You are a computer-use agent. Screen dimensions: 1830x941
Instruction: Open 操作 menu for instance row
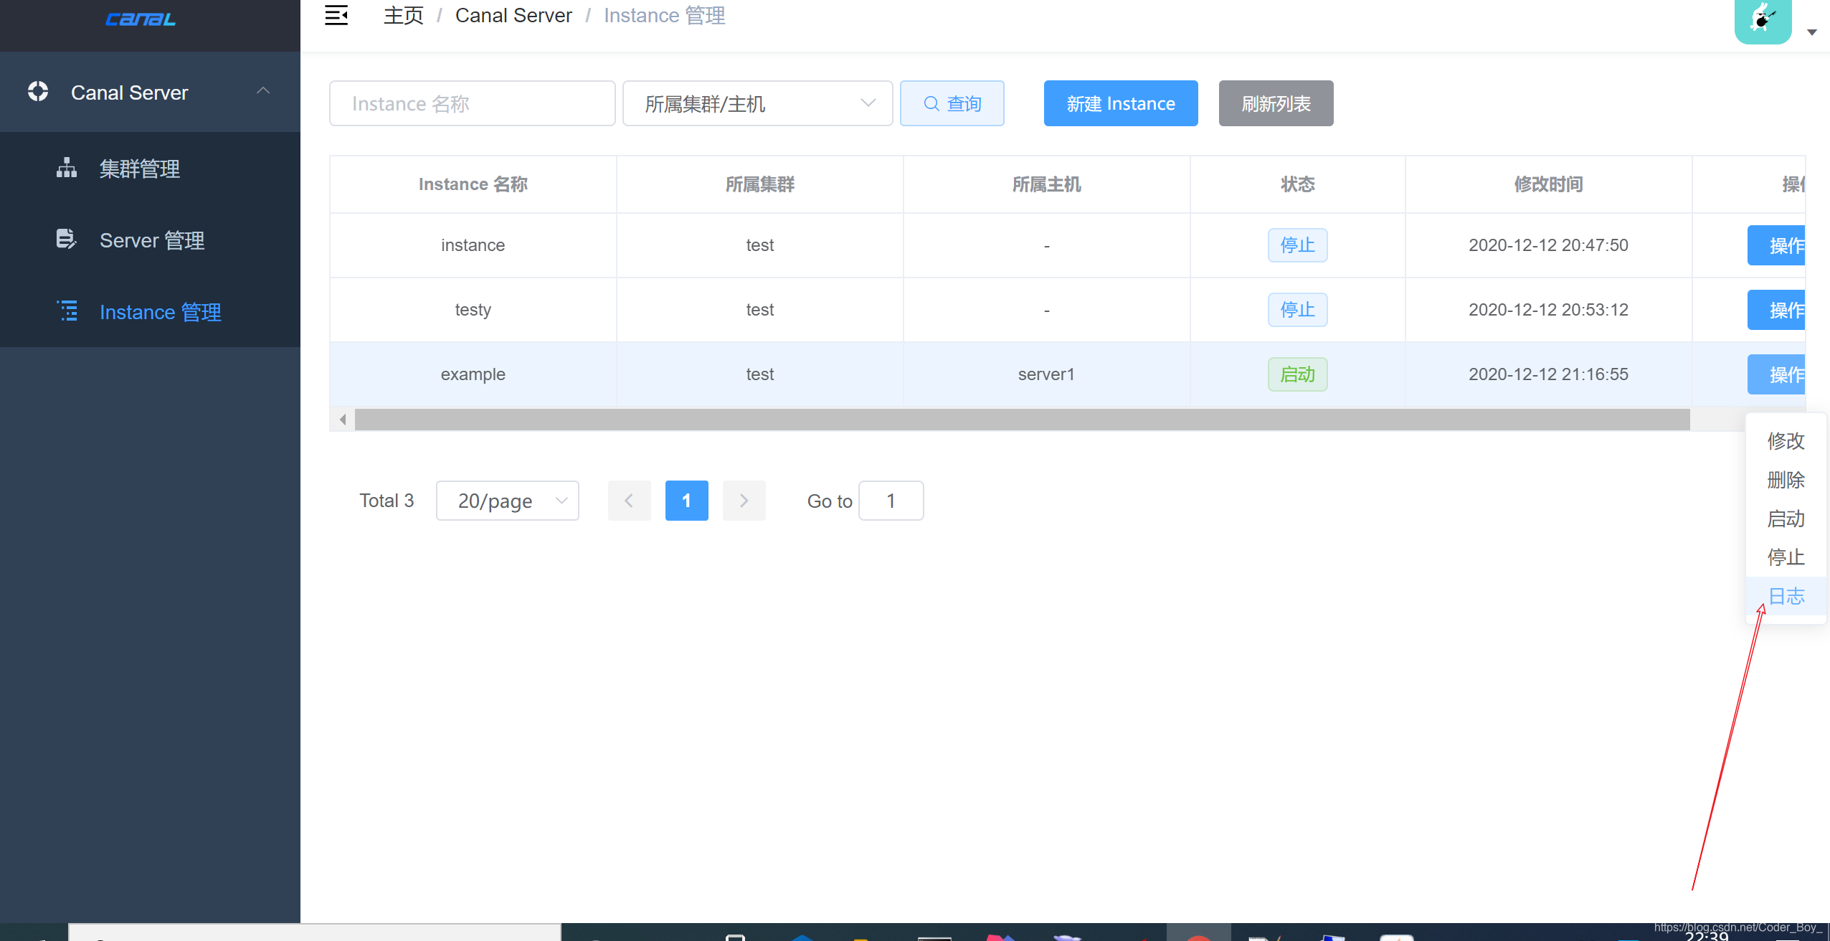1777,245
